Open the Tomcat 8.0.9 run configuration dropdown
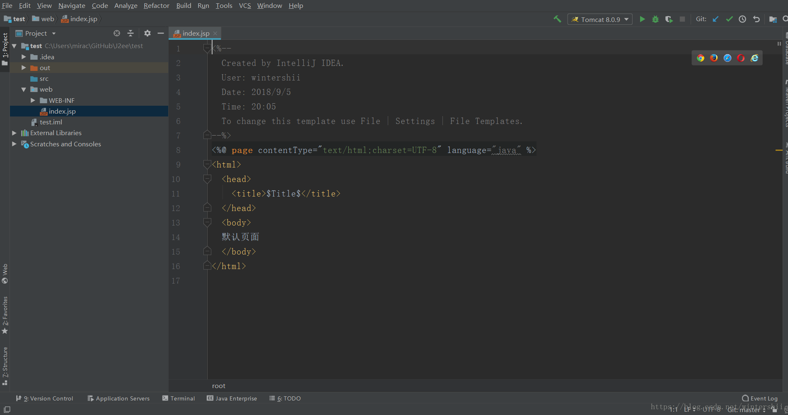The width and height of the screenshot is (788, 415). 600,19
